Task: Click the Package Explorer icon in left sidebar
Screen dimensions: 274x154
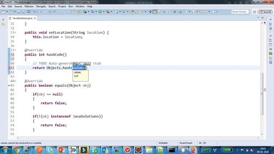Action: click(x=3, y=24)
